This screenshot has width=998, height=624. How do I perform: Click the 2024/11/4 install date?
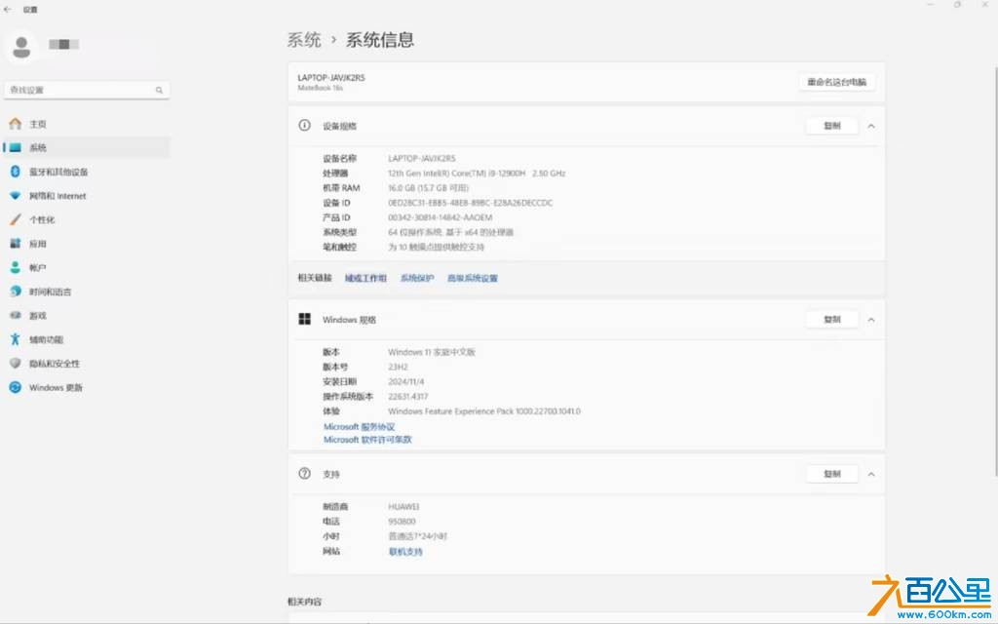tap(406, 381)
